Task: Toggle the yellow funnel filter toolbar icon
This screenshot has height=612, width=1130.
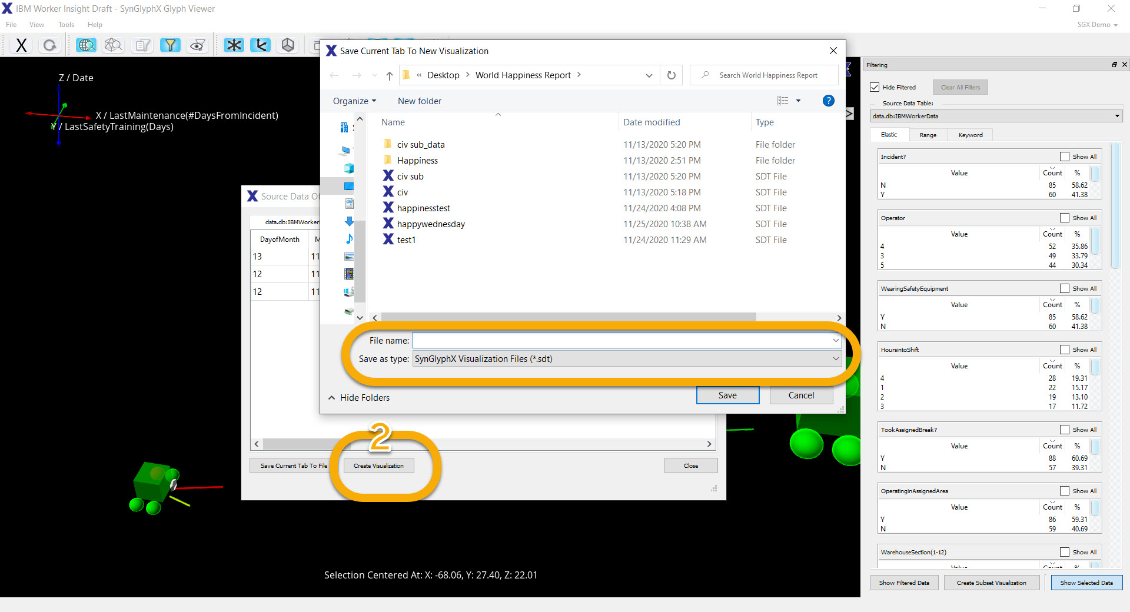Action: click(170, 45)
